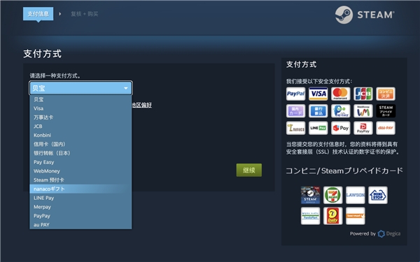Click the JCB card logo

click(x=363, y=94)
